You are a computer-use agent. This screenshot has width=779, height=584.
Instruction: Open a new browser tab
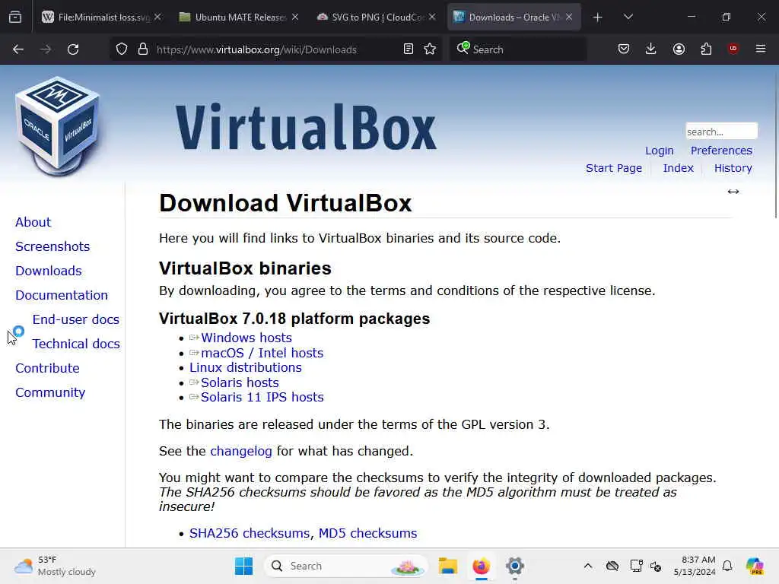pyautogui.click(x=598, y=17)
